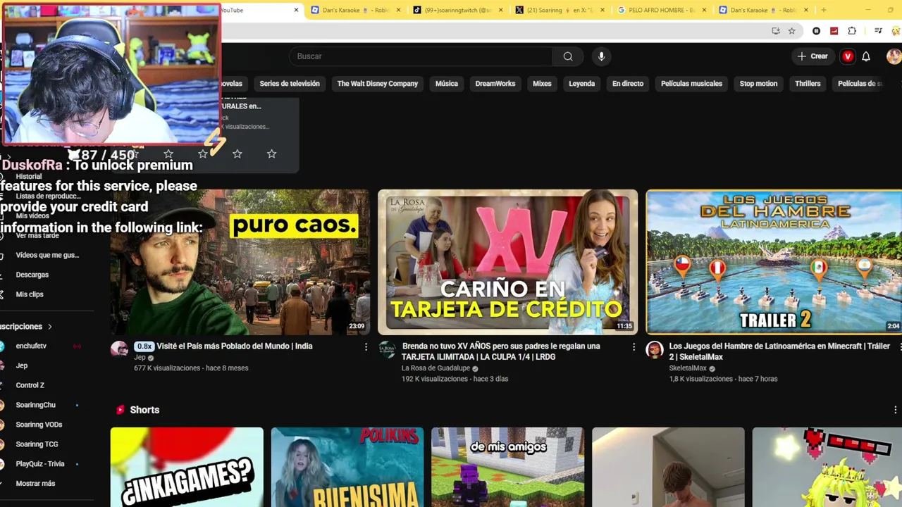Open the puro caos India video thumbnail
The height and width of the screenshot is (507, 902).
point(240,262)
